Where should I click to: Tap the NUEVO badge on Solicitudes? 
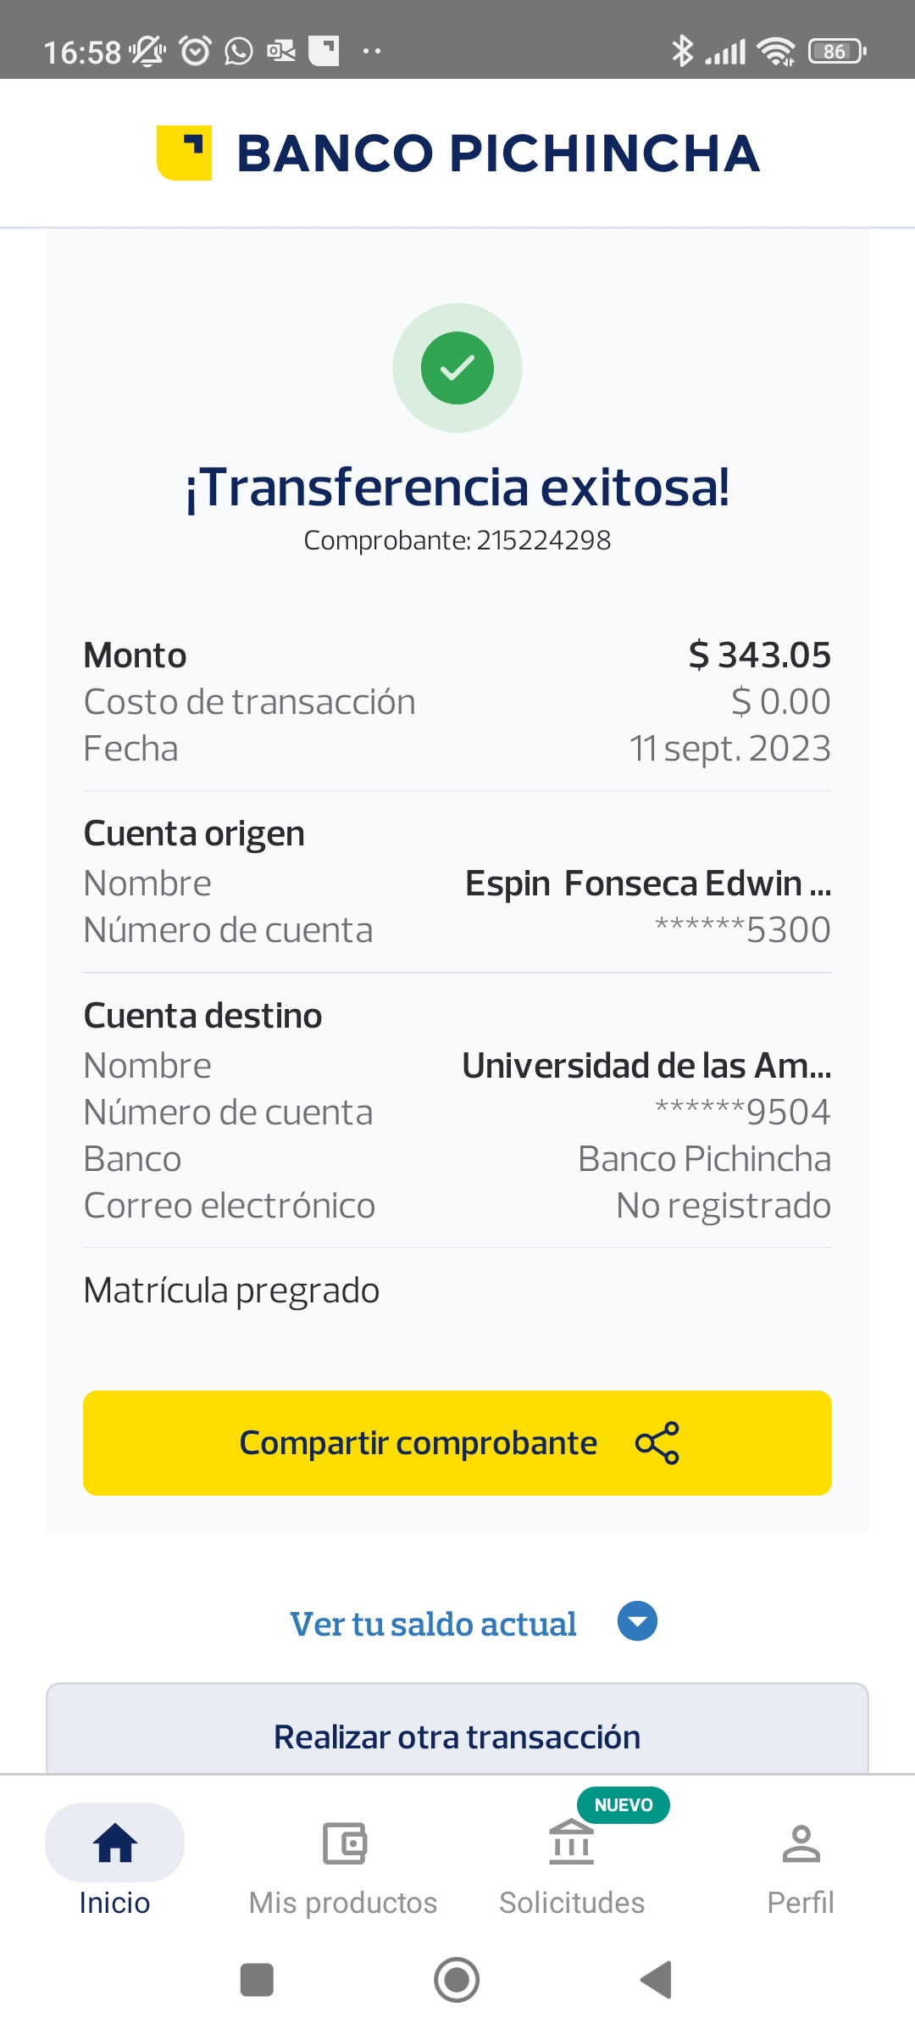click(624, 1804)
